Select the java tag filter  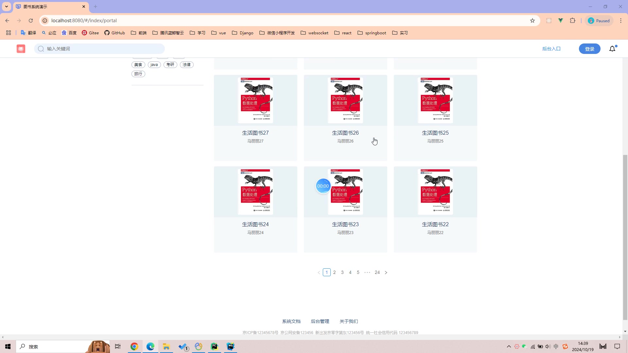(x=154, y=65)
